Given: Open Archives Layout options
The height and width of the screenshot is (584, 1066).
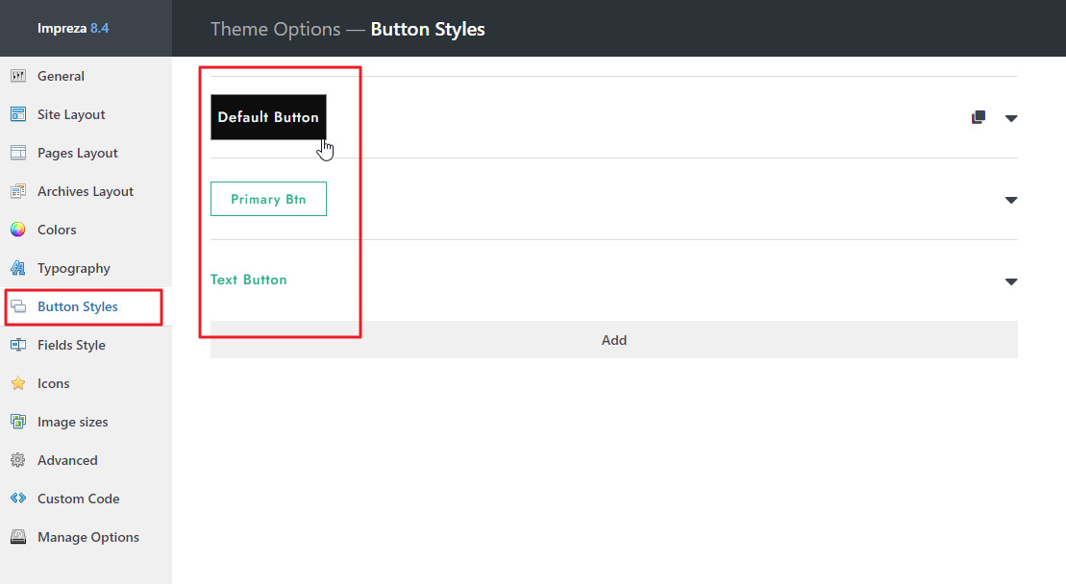Looking at the screenshot, I should [x=86, y=191].
